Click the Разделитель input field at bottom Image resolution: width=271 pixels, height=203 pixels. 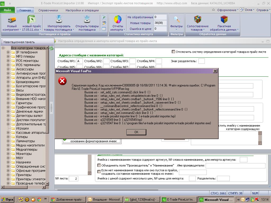click(223, 178)
